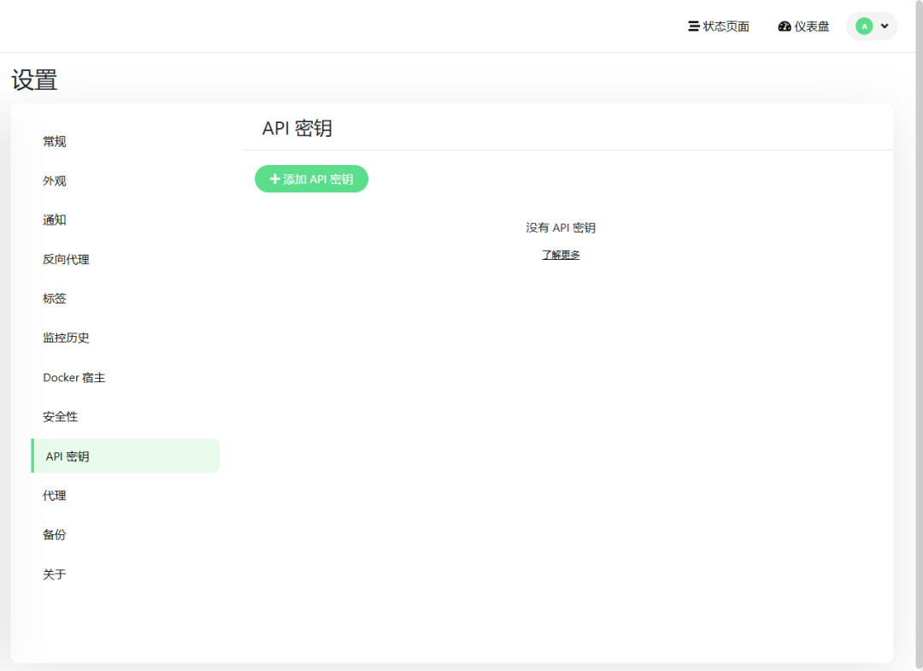Image resolution: width=923 pixels, height=671 pixels.
Task: Click the 设置 page heading
Action: [x=34, y=80]
